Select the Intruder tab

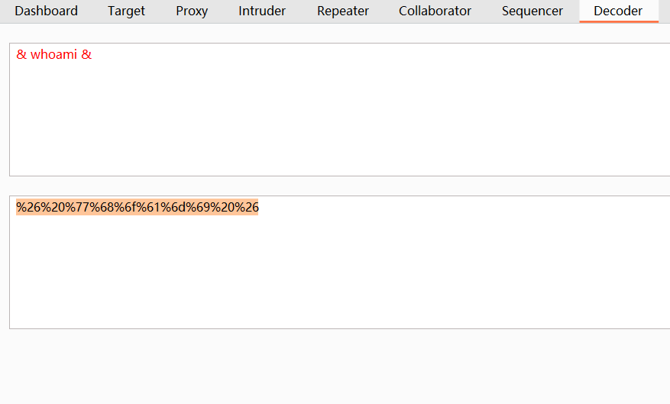[x=262, y=11]
